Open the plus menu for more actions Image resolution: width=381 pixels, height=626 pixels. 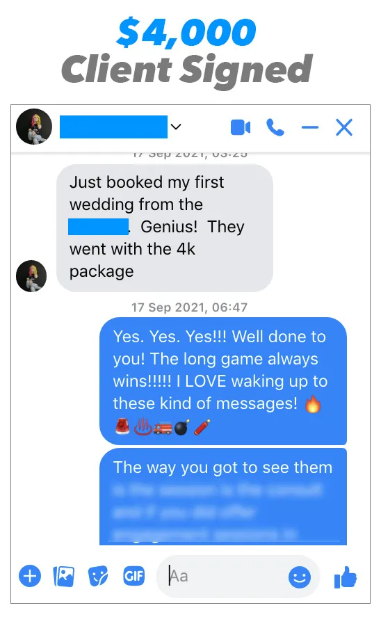pyautogui.click(x=30, y=576)
